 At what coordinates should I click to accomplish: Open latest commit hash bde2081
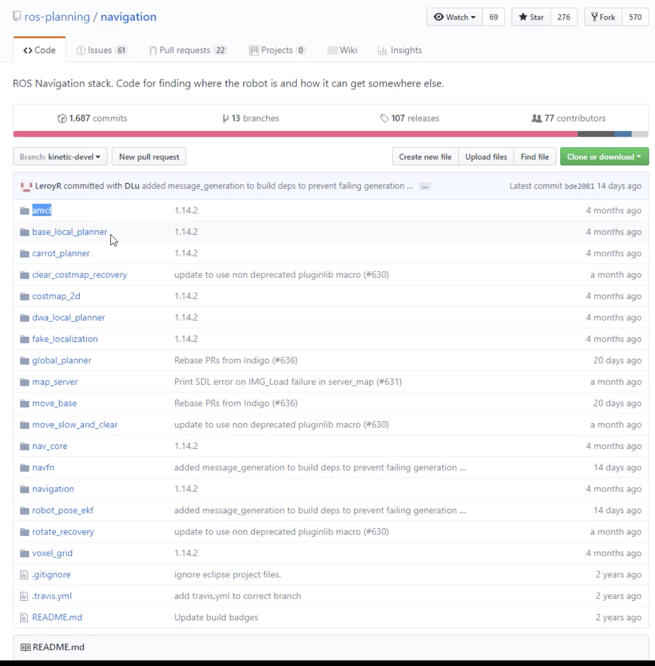[x=579, y=186]
